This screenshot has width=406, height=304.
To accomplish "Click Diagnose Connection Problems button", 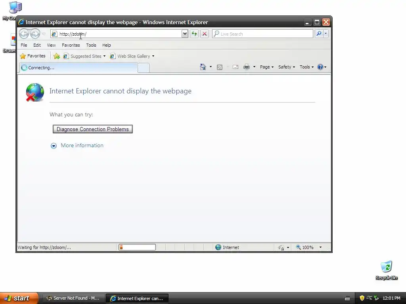I will 93,129.
